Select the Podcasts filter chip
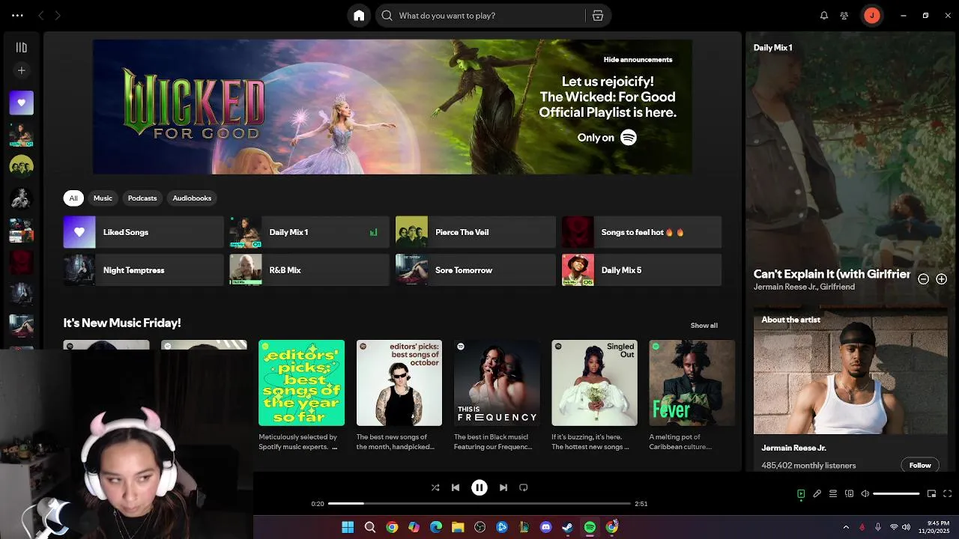This screenshot has width=959, height=539. pos(142,198)
